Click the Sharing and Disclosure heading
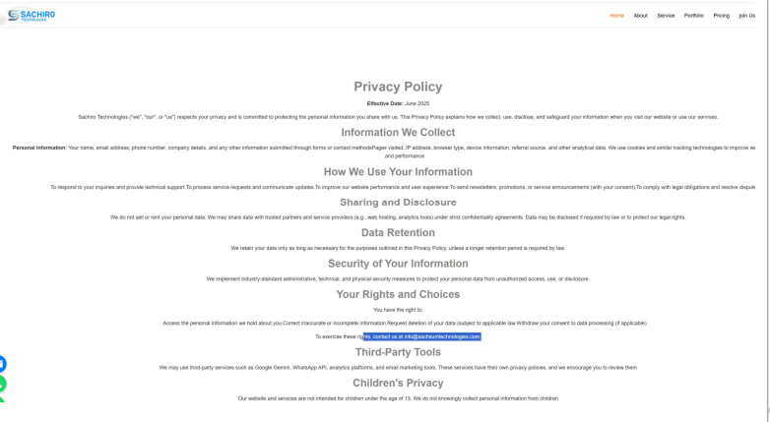Image resolution: width=770 pixels, height=422 pixels. coord(398,203)
